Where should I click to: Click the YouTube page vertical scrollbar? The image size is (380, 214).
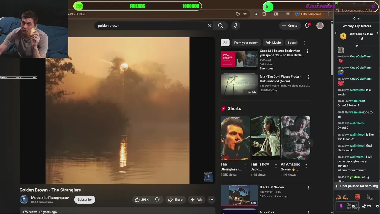tap(332, 49)
